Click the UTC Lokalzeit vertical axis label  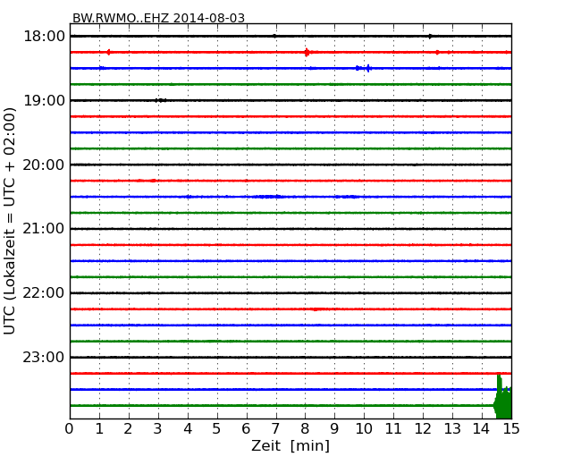click(x=10, y=221)
